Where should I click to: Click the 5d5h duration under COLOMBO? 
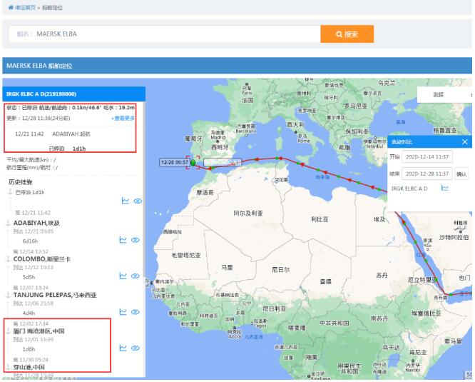pyautogui.click(x=29, y=277)
